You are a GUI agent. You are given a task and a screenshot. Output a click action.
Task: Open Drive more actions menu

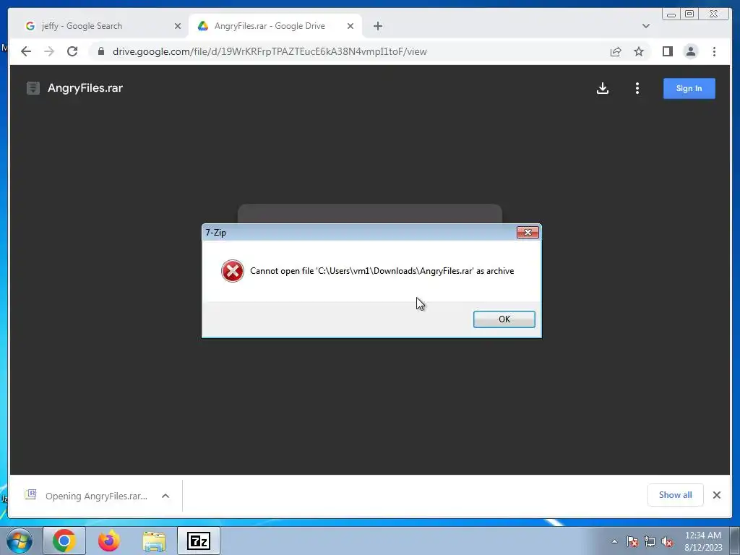[x=637, y=88]
